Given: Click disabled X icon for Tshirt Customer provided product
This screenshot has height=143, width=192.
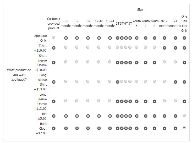Looking at the screenshot, I should (x=54, y=48).
